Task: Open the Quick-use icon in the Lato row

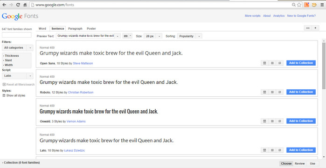Action: (x=272, y=150)
